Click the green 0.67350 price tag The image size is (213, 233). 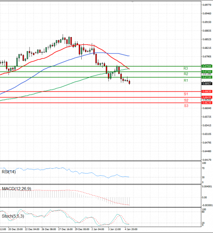pos(207,72)
